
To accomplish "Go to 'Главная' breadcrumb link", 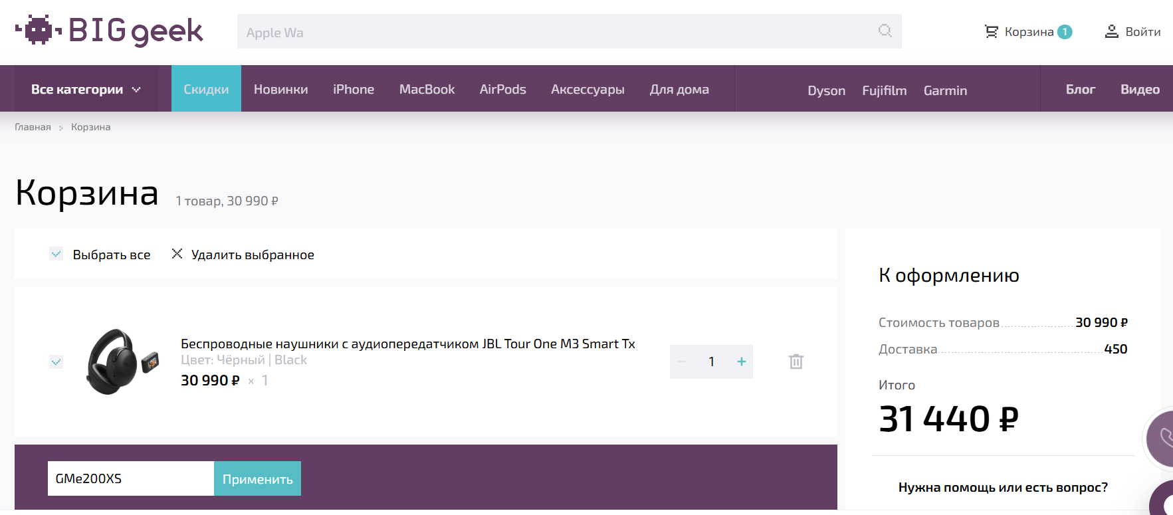I will tap(33, 127).
